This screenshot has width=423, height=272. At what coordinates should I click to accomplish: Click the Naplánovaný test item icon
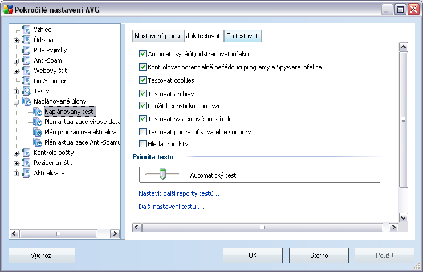coord(38,112)
